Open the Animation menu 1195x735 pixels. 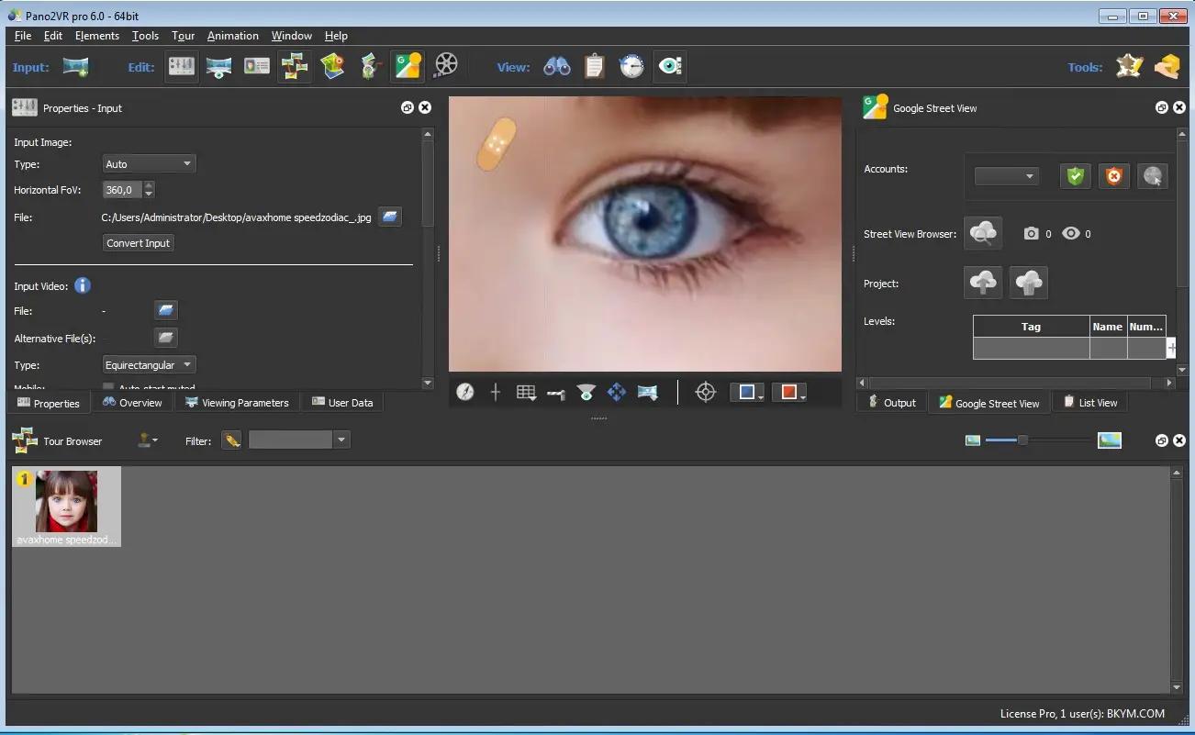tap(232, 36)
